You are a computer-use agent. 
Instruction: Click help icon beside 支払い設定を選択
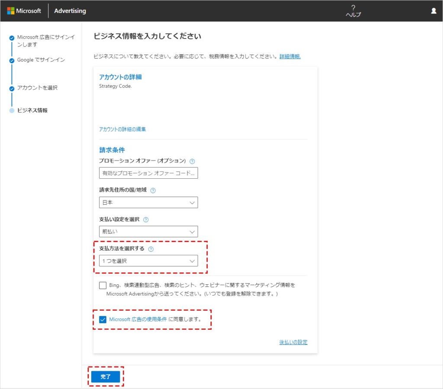pos(146,220)
